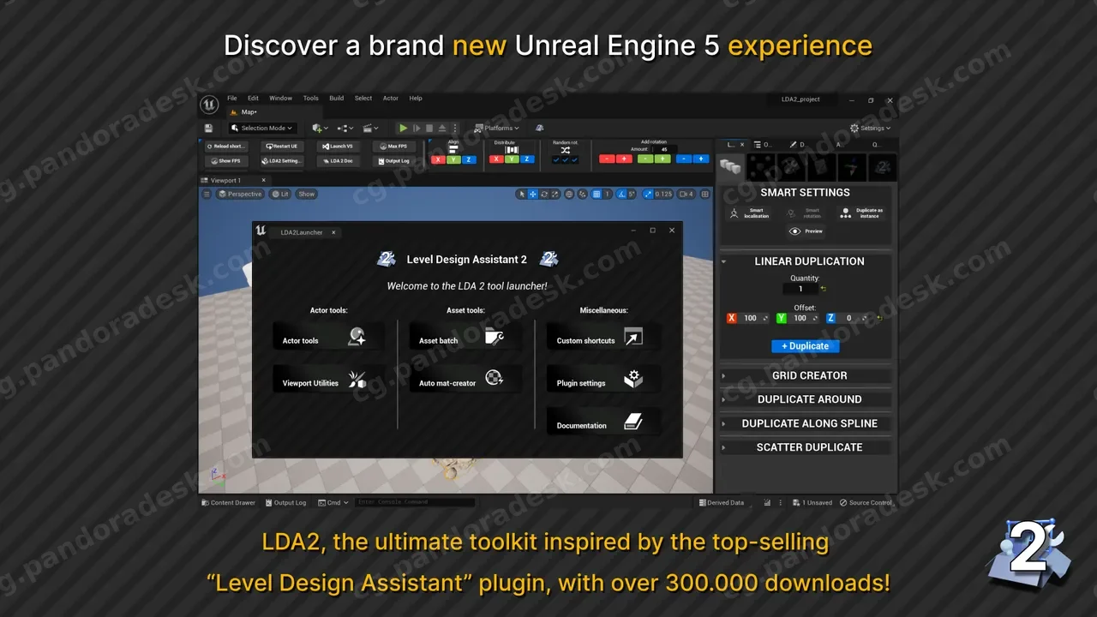The width and height of the screenshot is (1097, 617).
Task: Click the viewport hamburger menu icon
Action: (x=207, y=194)
